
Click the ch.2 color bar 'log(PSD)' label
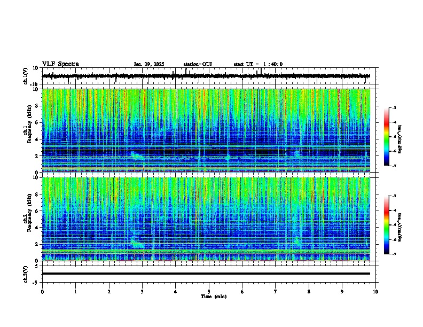click(399, 227)
